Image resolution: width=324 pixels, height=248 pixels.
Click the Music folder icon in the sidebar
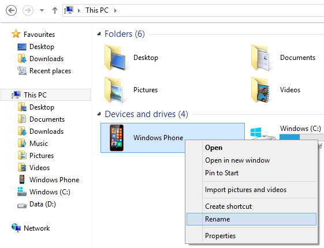coord(22,144)
